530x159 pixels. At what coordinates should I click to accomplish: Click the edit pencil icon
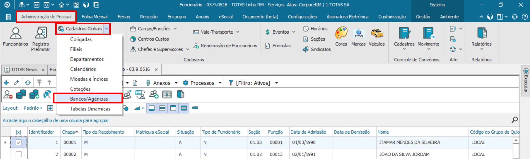(x=17, y=83)
